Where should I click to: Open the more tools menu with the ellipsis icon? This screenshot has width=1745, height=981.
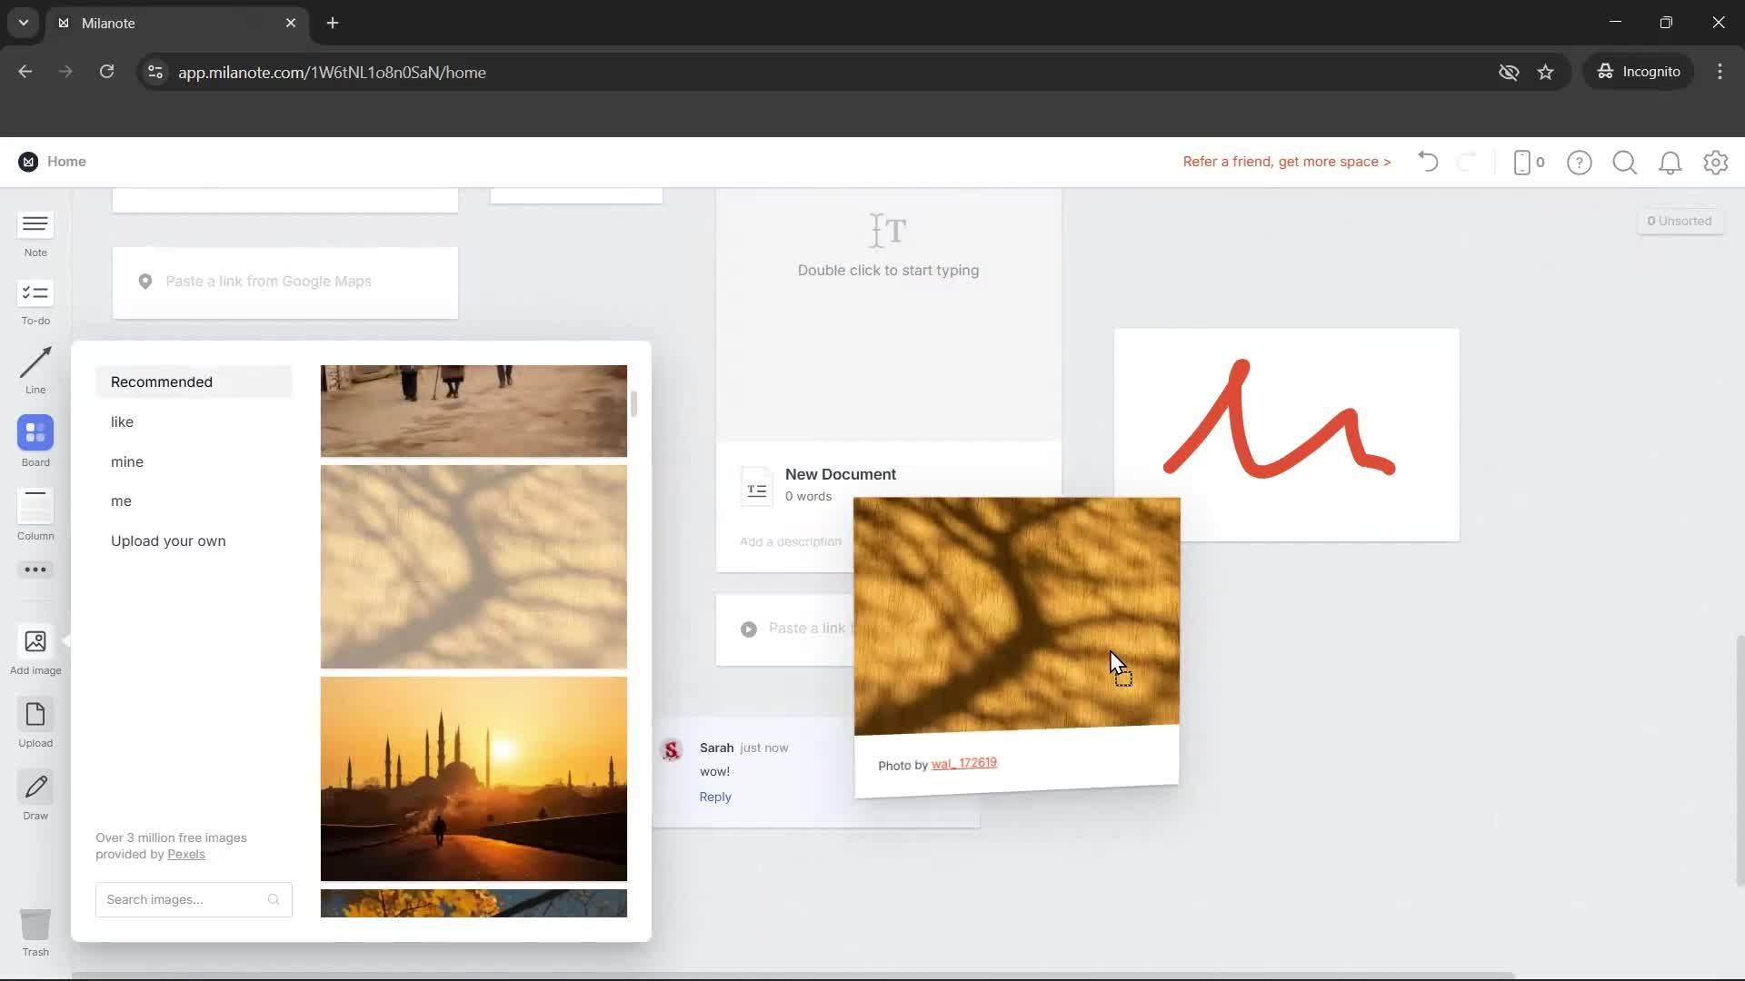coord(35,570)
